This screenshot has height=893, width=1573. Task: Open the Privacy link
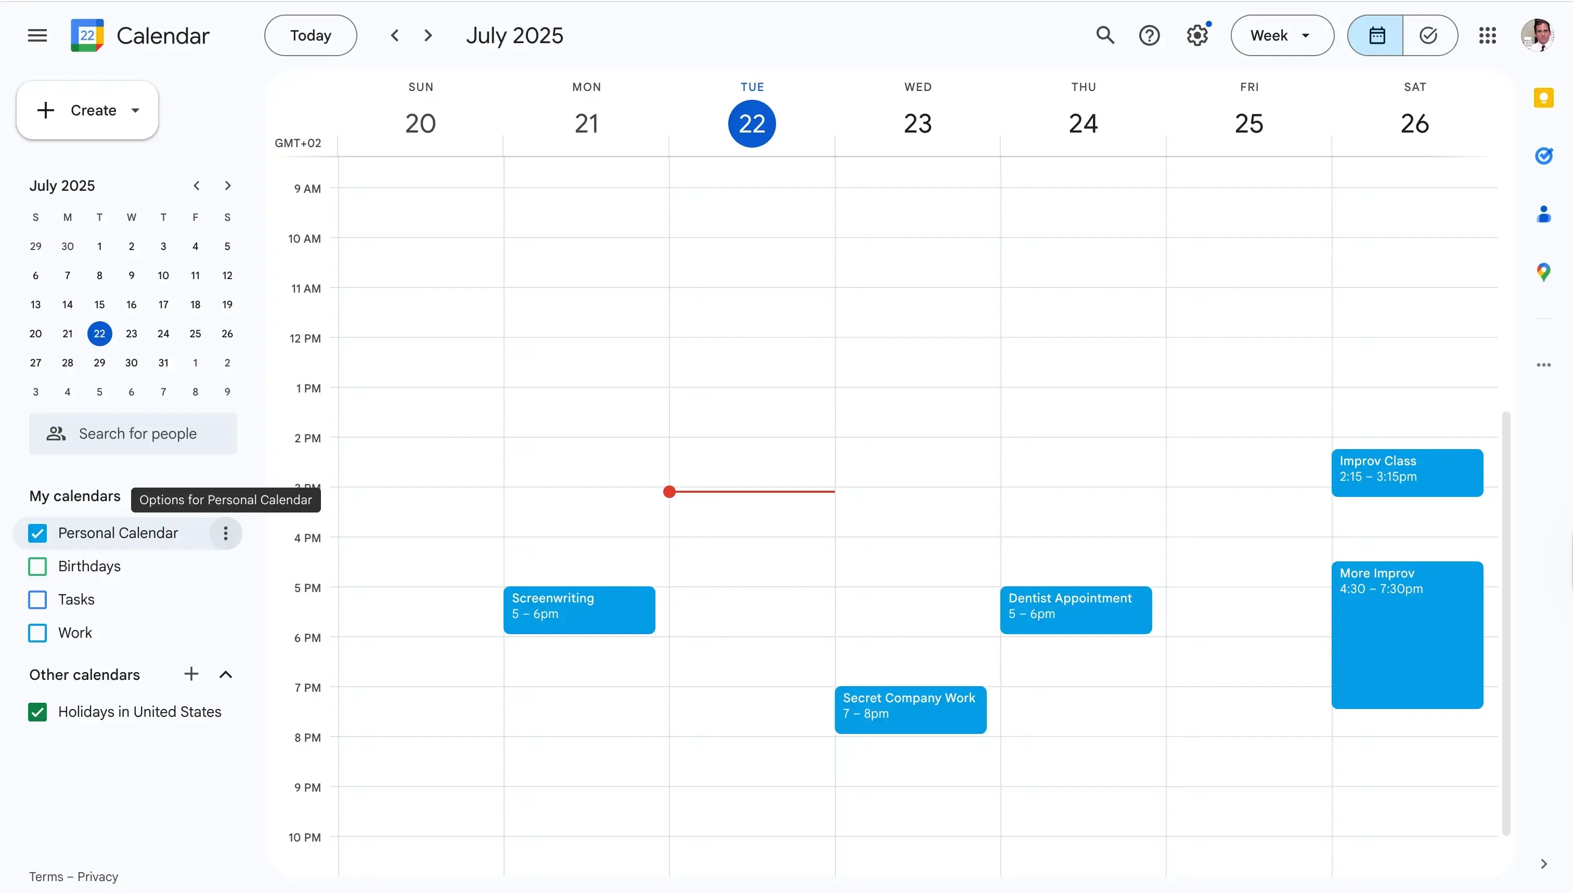point(99,876)
